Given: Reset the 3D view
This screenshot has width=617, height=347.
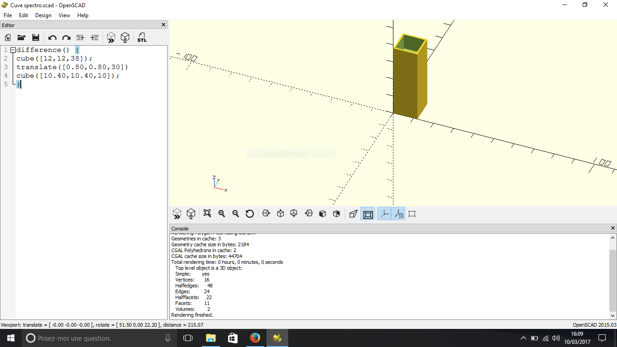Looking at the screenshot, I should coord(250,214).
